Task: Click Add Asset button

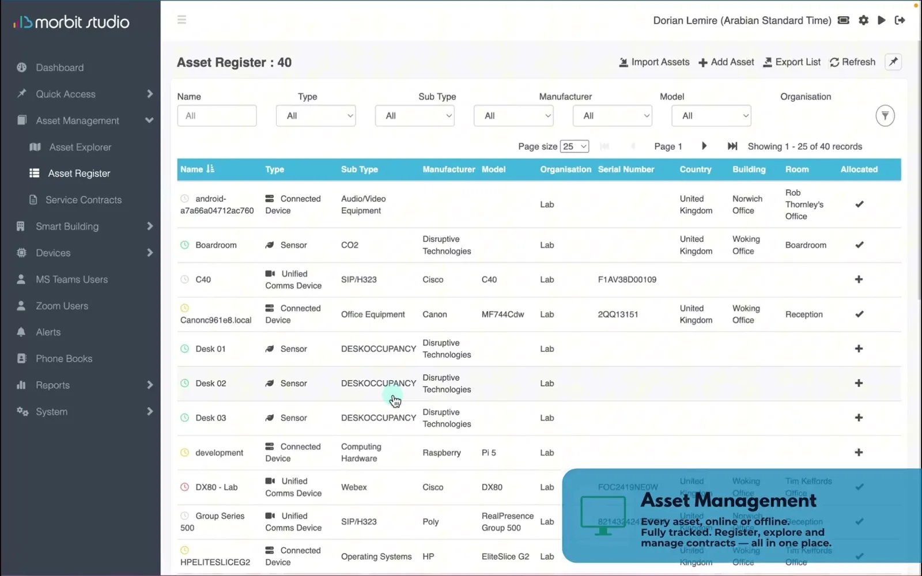Action: click(726, 62)
